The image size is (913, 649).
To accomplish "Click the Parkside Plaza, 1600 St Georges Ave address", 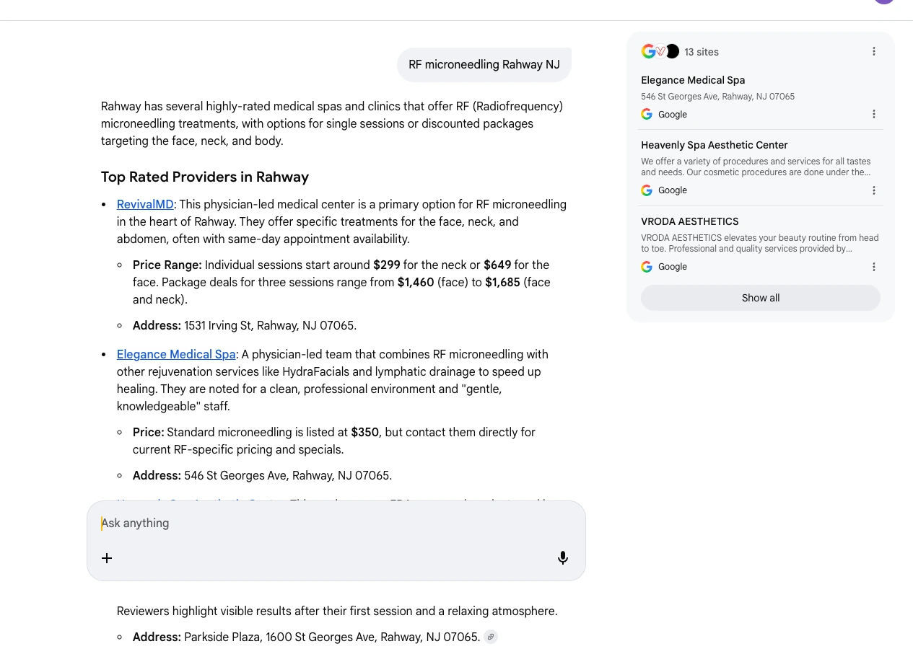I will tap(331, 637).
